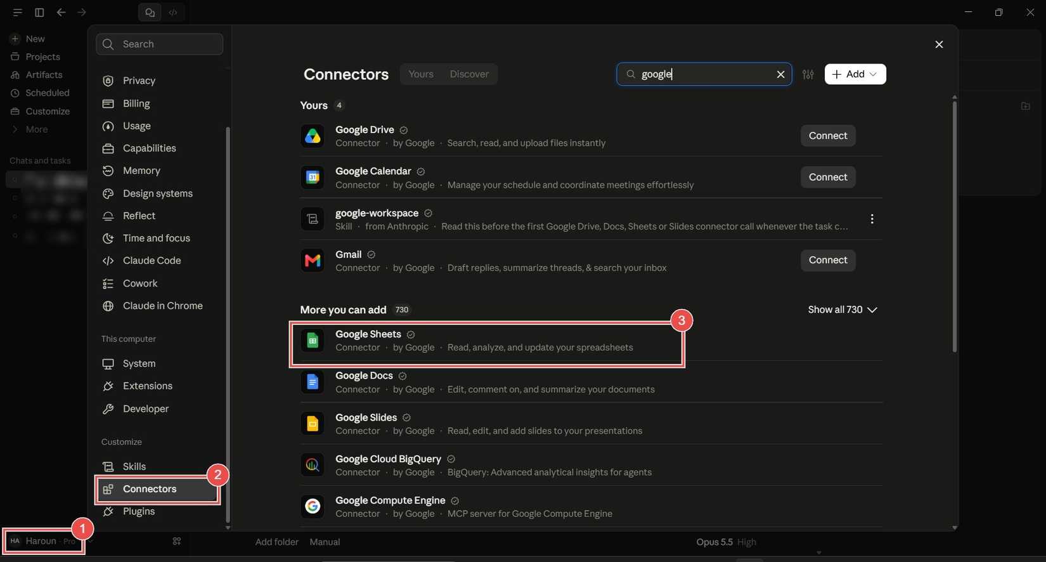
Task: Switch to the Discover tab
Action: [469, 74]
